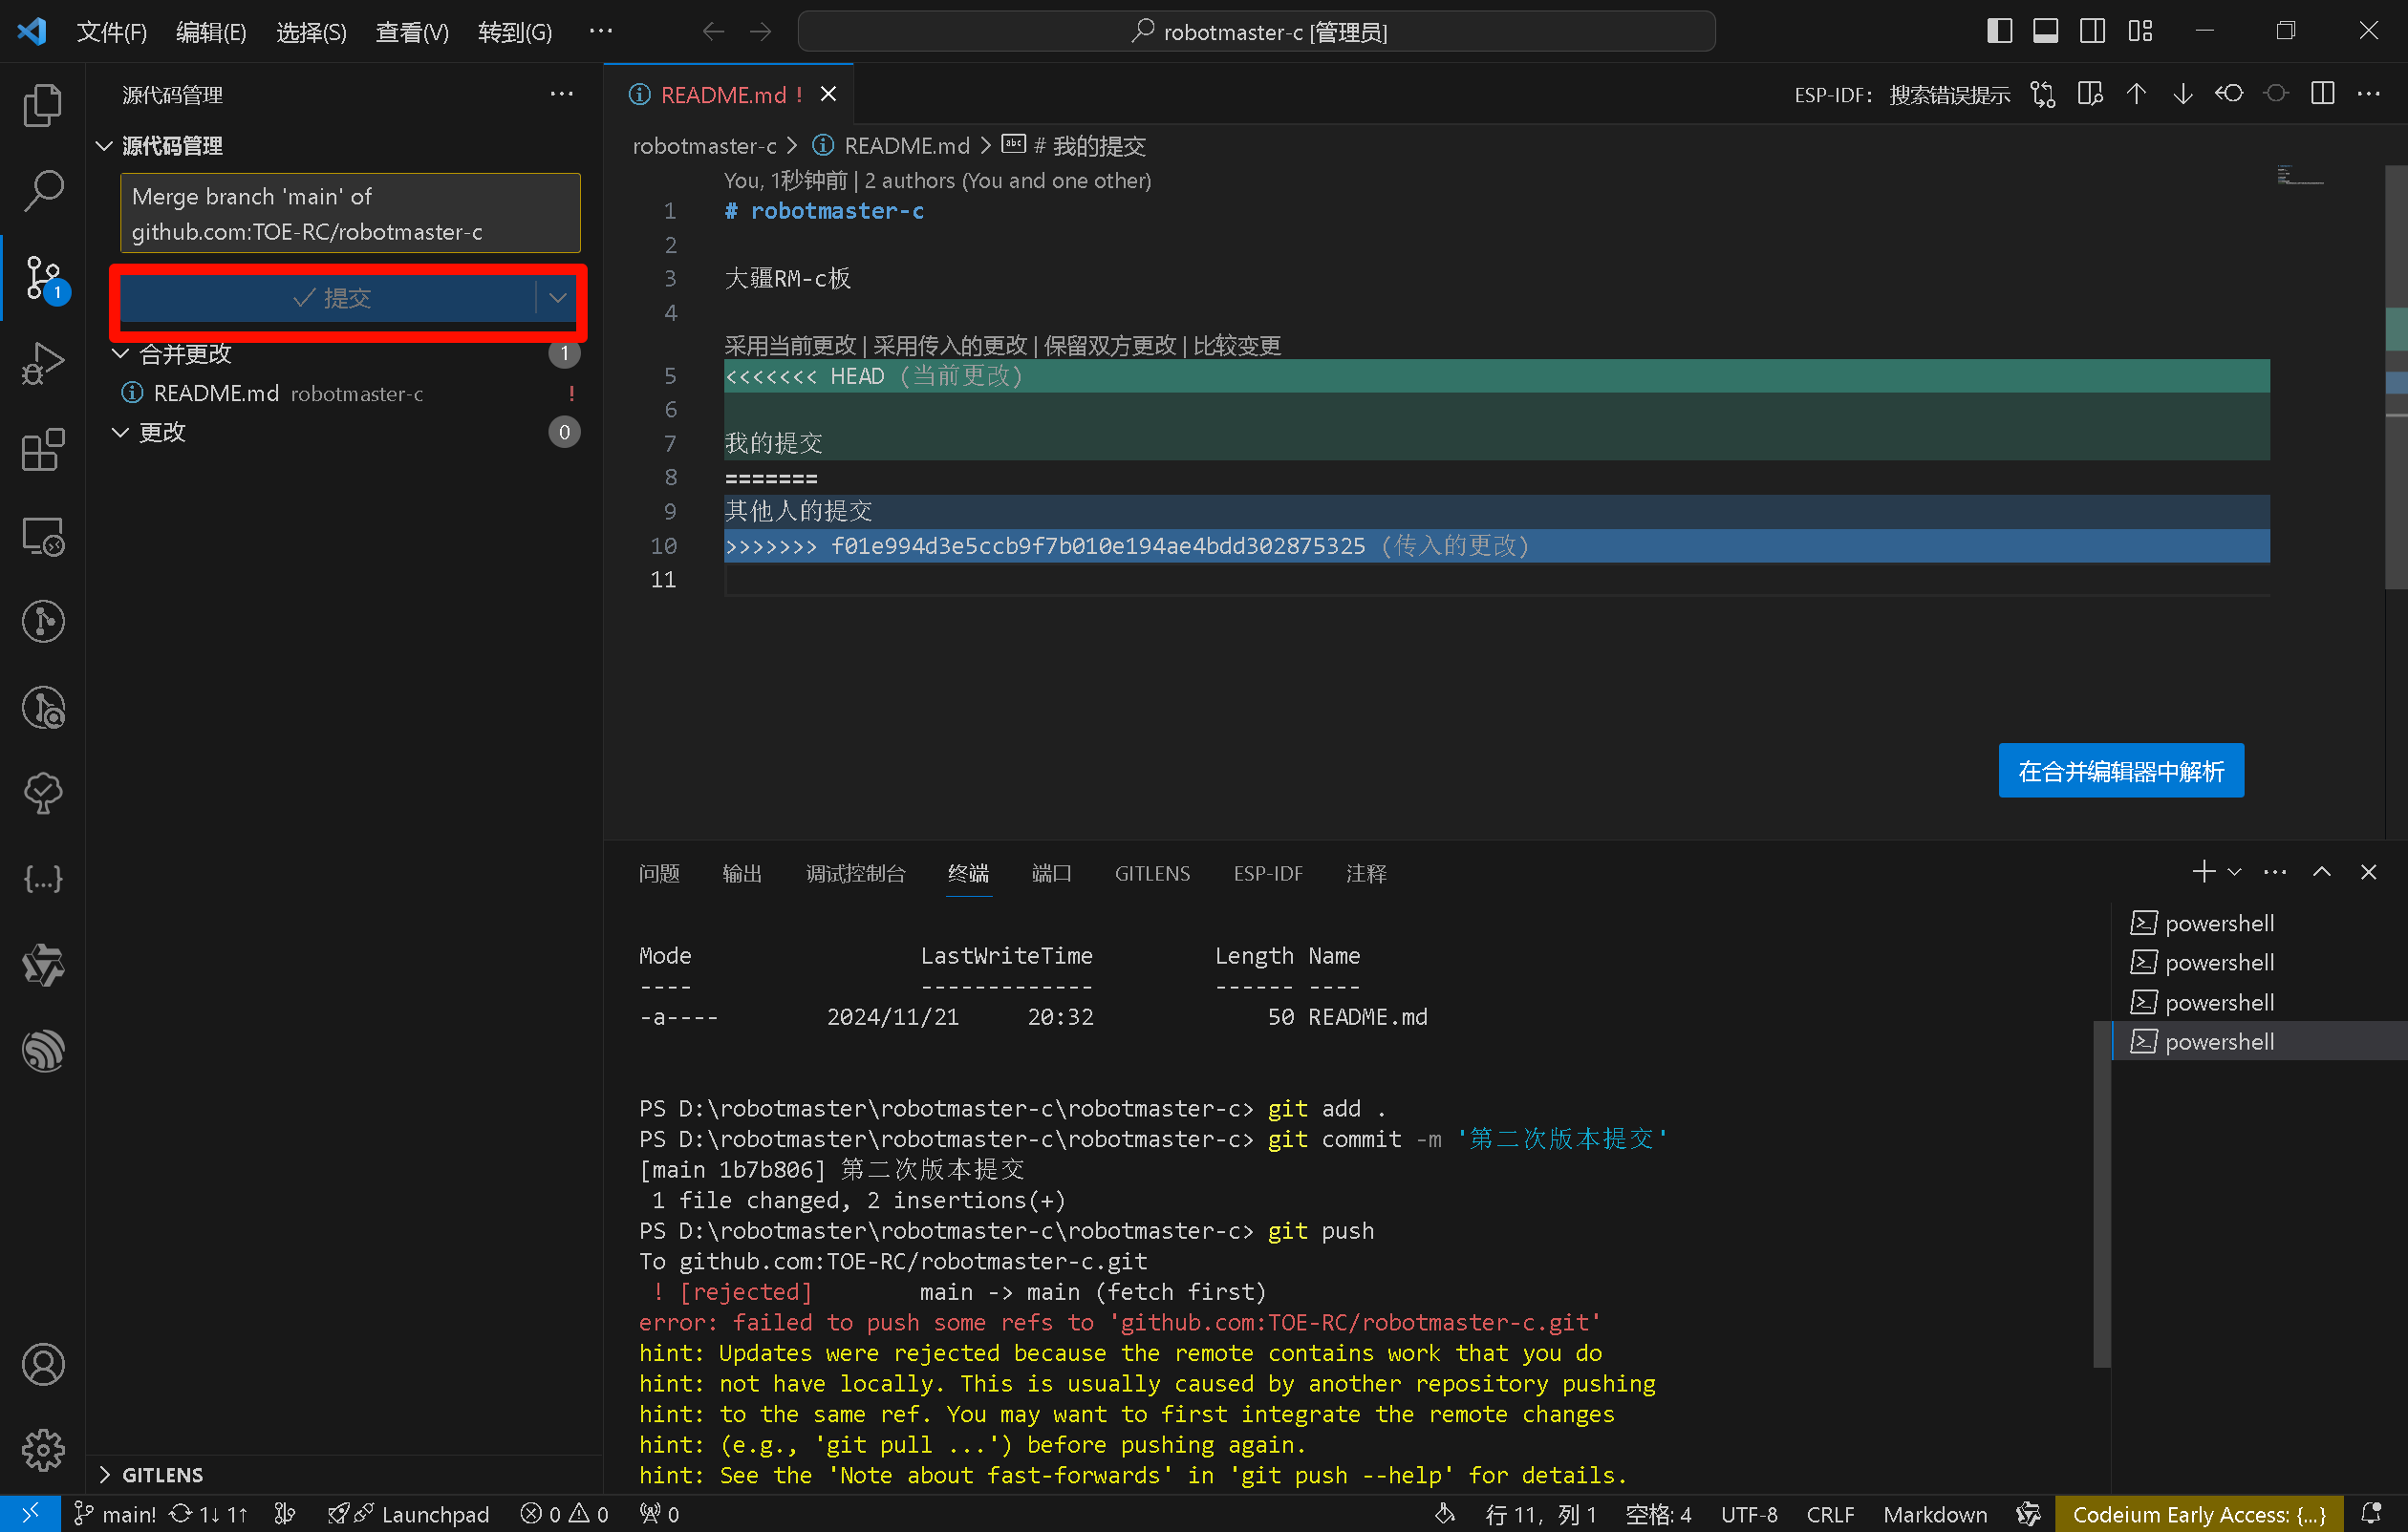Click Codeium Early Access status item
2408x1532 pixels.
2199,1514
